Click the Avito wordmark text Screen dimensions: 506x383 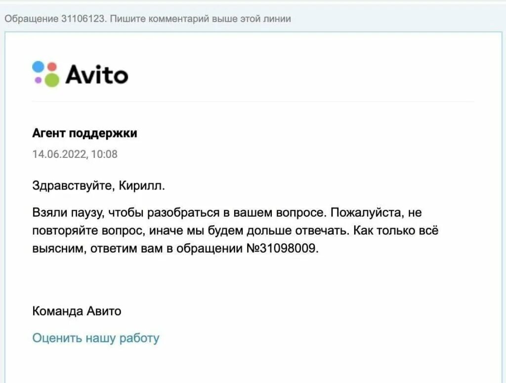tap(97, 75)
